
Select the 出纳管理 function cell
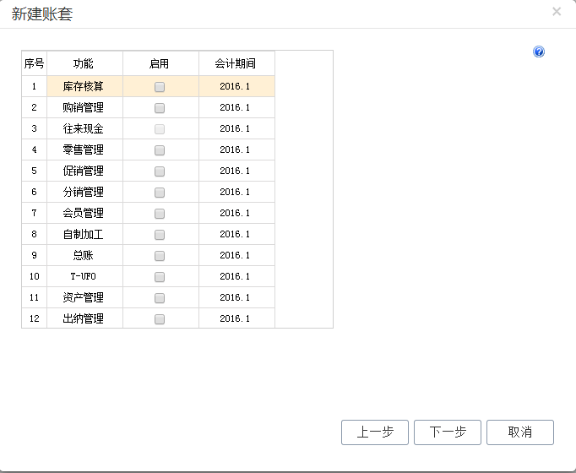pos(84,318)
